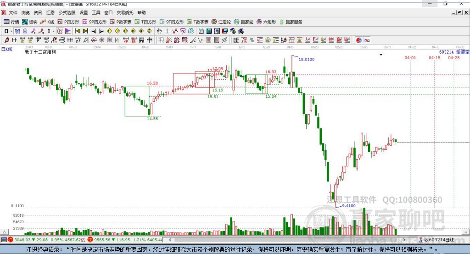Click the 04-25 future date marker
Screen dimensions: 470x254
click(454, 57)
